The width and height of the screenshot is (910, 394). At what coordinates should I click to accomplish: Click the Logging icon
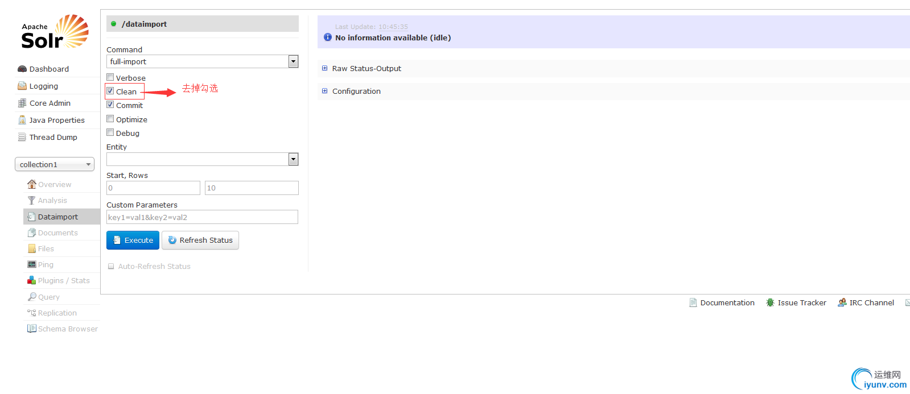click(22, 86)
